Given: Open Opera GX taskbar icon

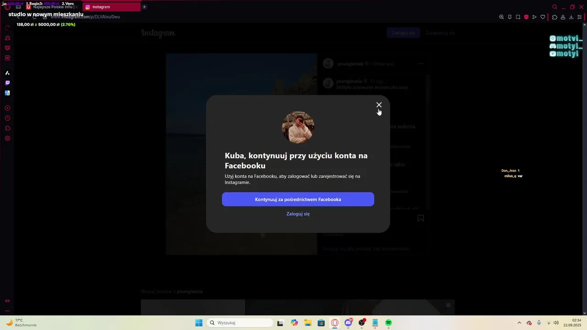Looking at the screenshot, I should [335, 323].
